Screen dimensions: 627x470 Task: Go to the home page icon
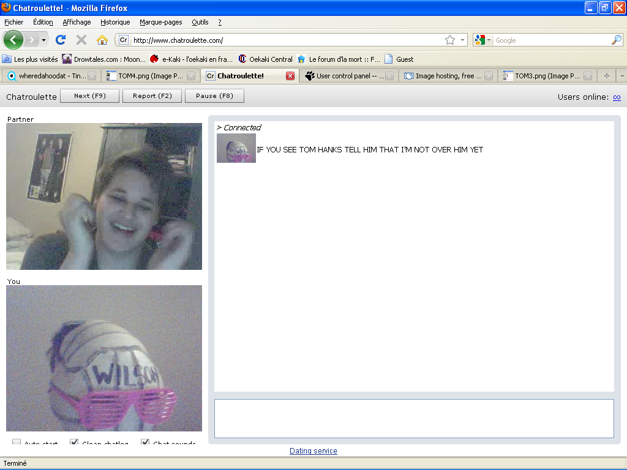102,40
